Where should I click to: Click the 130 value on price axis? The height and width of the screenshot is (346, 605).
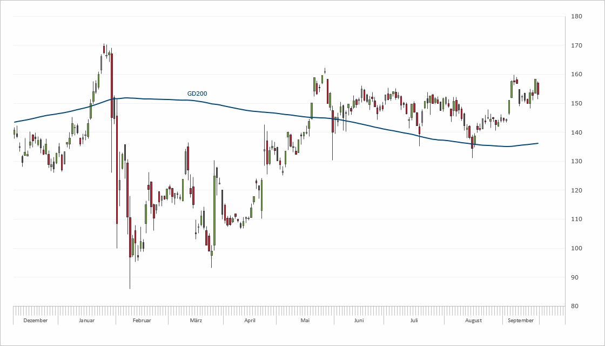point(576,162)
